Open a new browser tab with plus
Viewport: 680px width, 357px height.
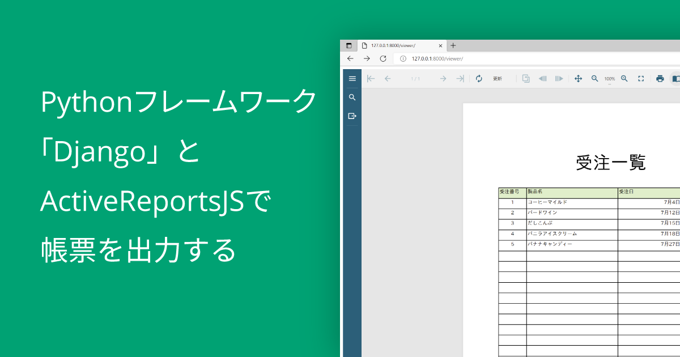coord(453,46)
